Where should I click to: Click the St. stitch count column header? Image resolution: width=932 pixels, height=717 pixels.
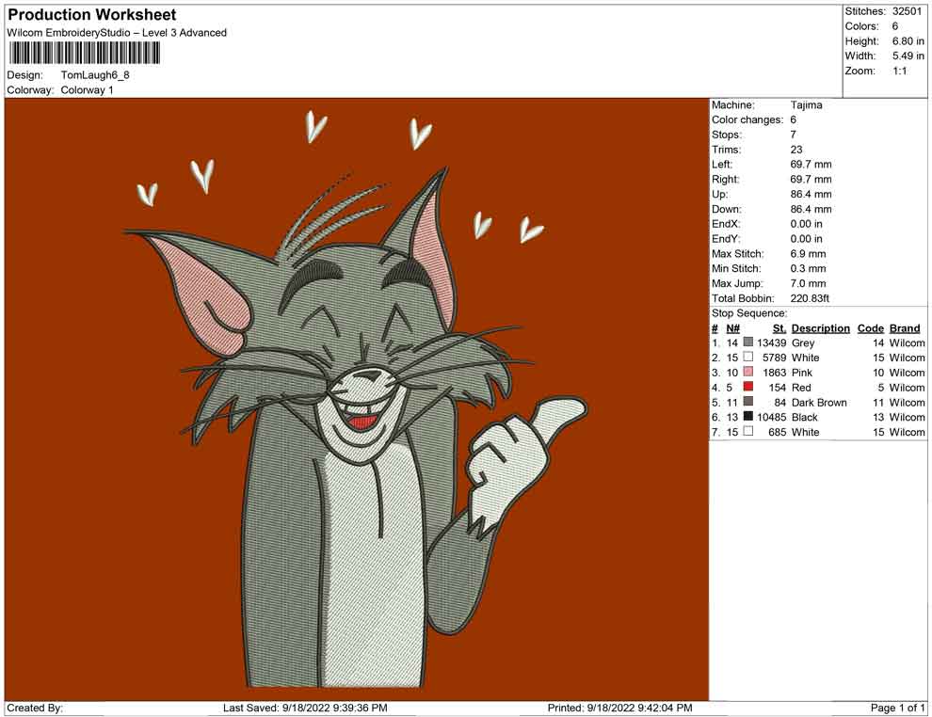[x=779, y=328]
